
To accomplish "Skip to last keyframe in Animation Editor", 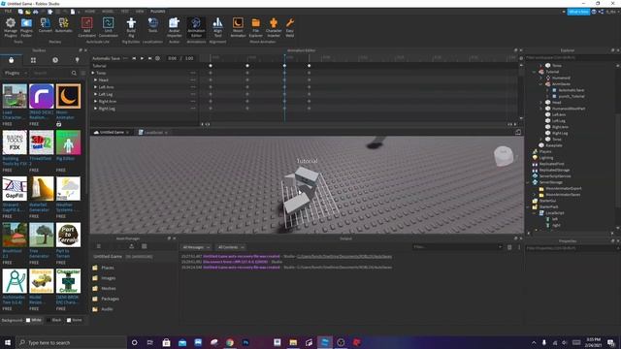I will (x=149, y=58).
